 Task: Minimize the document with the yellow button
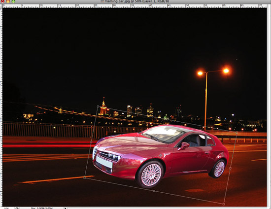click(x=8, y=1)
